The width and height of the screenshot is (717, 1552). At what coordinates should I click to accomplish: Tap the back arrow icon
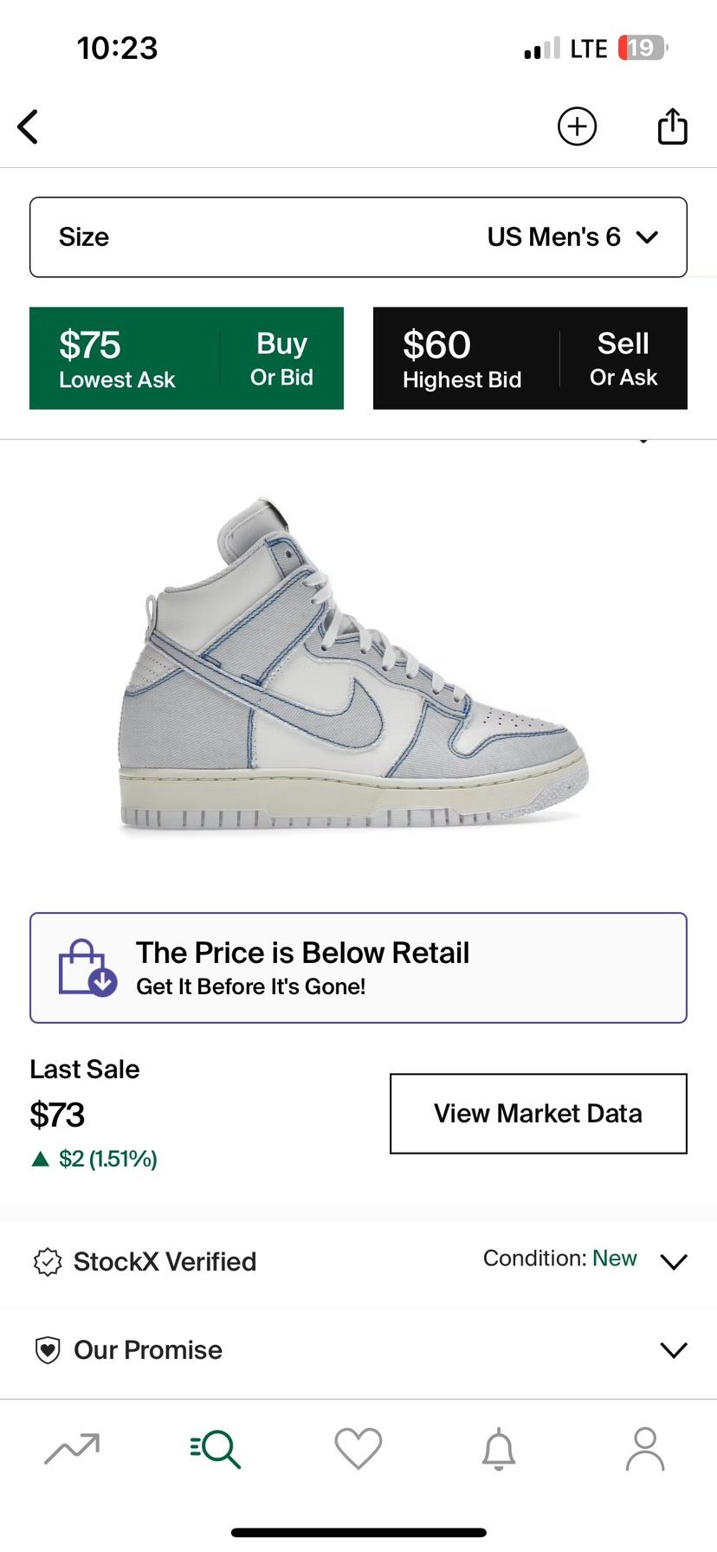(x=29, y=126)
